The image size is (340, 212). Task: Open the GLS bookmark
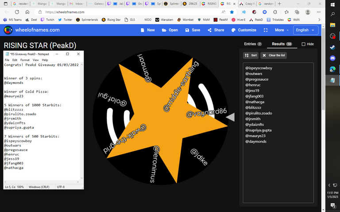click(x=130, y=20)
